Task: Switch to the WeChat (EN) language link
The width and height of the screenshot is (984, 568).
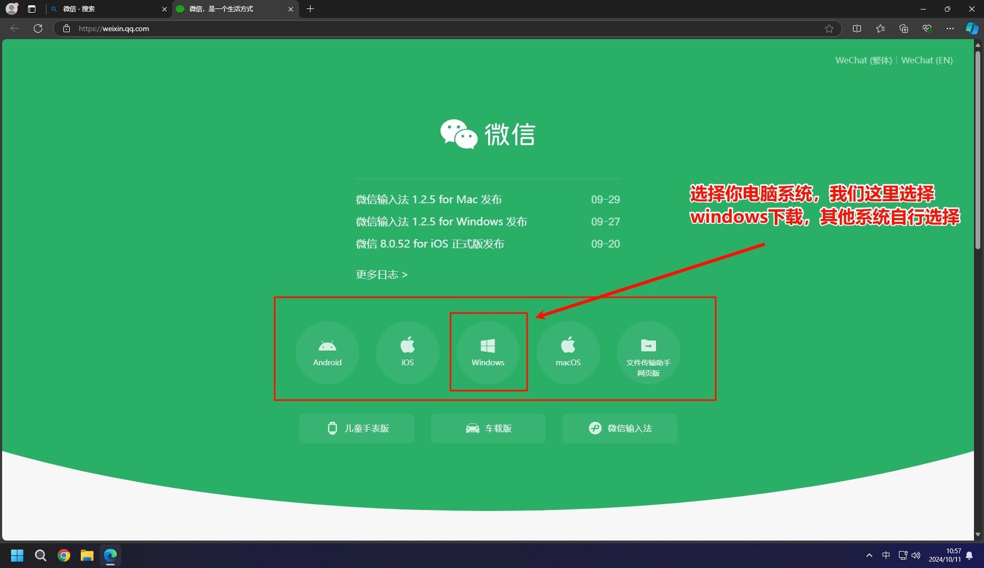Action: point(926,60)
